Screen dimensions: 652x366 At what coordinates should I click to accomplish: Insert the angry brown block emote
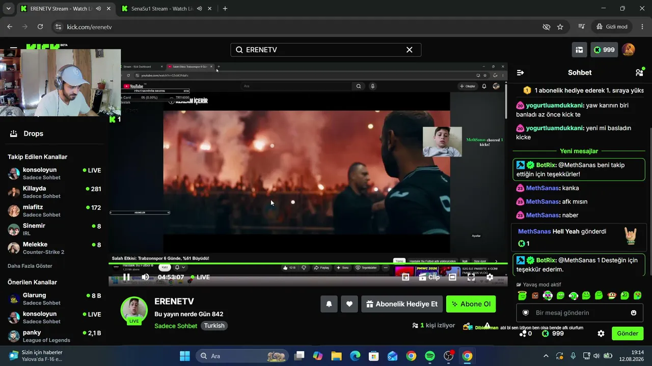[x=535, y=295]
